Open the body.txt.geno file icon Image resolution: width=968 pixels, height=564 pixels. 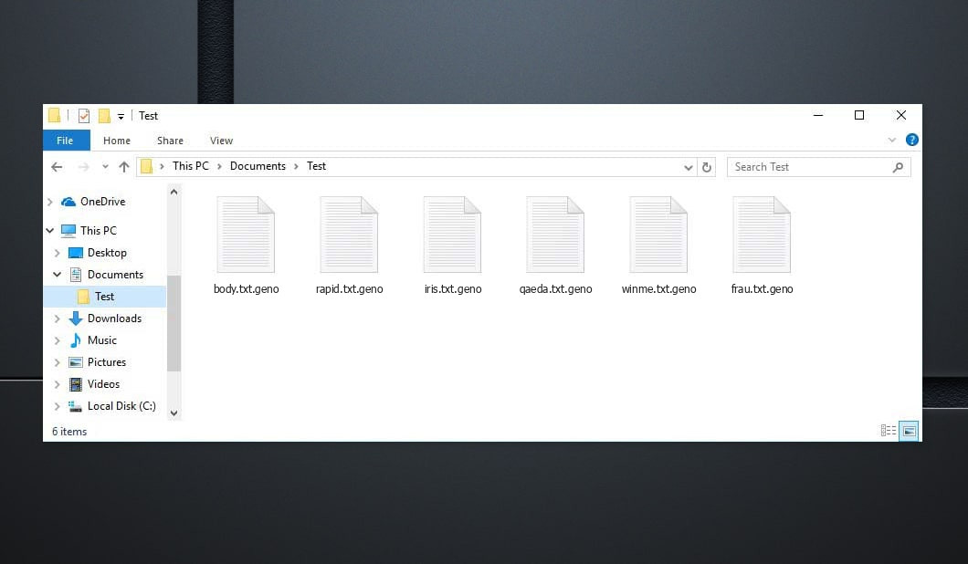tap(246, 235)
